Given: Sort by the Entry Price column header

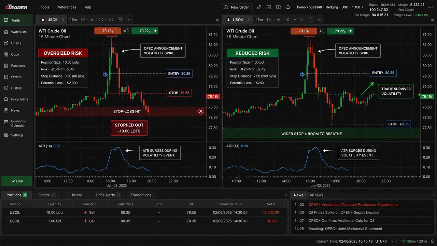Looking at the screenshot, I should click(x=125, y=204).
